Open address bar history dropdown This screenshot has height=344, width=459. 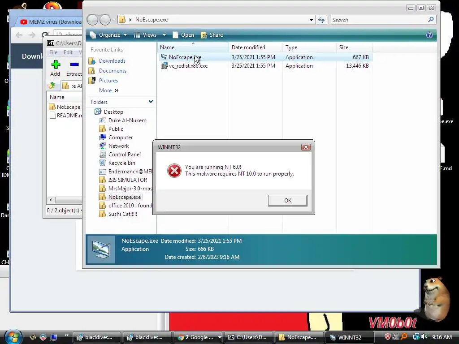[311, 20]
